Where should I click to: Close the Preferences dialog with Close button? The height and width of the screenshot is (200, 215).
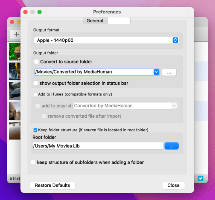173,185
